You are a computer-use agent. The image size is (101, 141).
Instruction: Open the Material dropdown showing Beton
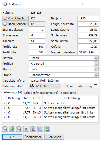tap(96, 58)
